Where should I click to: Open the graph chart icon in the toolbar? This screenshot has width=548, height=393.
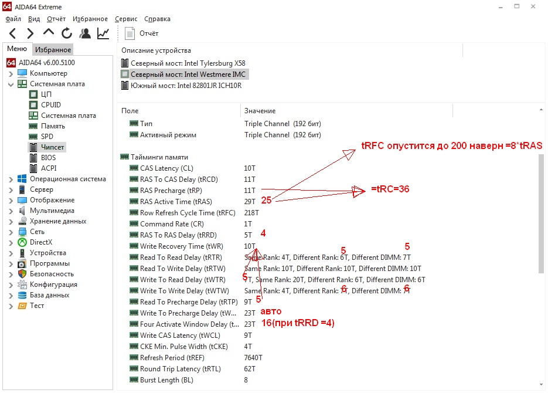[x=103, y=33]
